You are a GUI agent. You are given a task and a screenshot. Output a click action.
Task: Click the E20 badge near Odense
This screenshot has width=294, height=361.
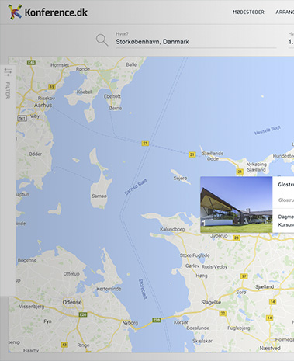pyautogui.click(x=83, y=314)
